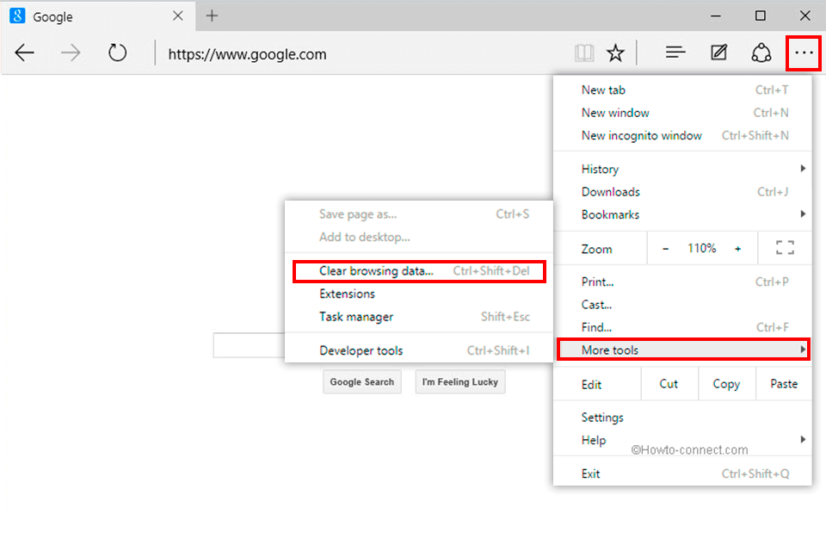The height and width of the screenshot is (551, 826).
Task: Open a New incognito window
Action: [682, 135]
